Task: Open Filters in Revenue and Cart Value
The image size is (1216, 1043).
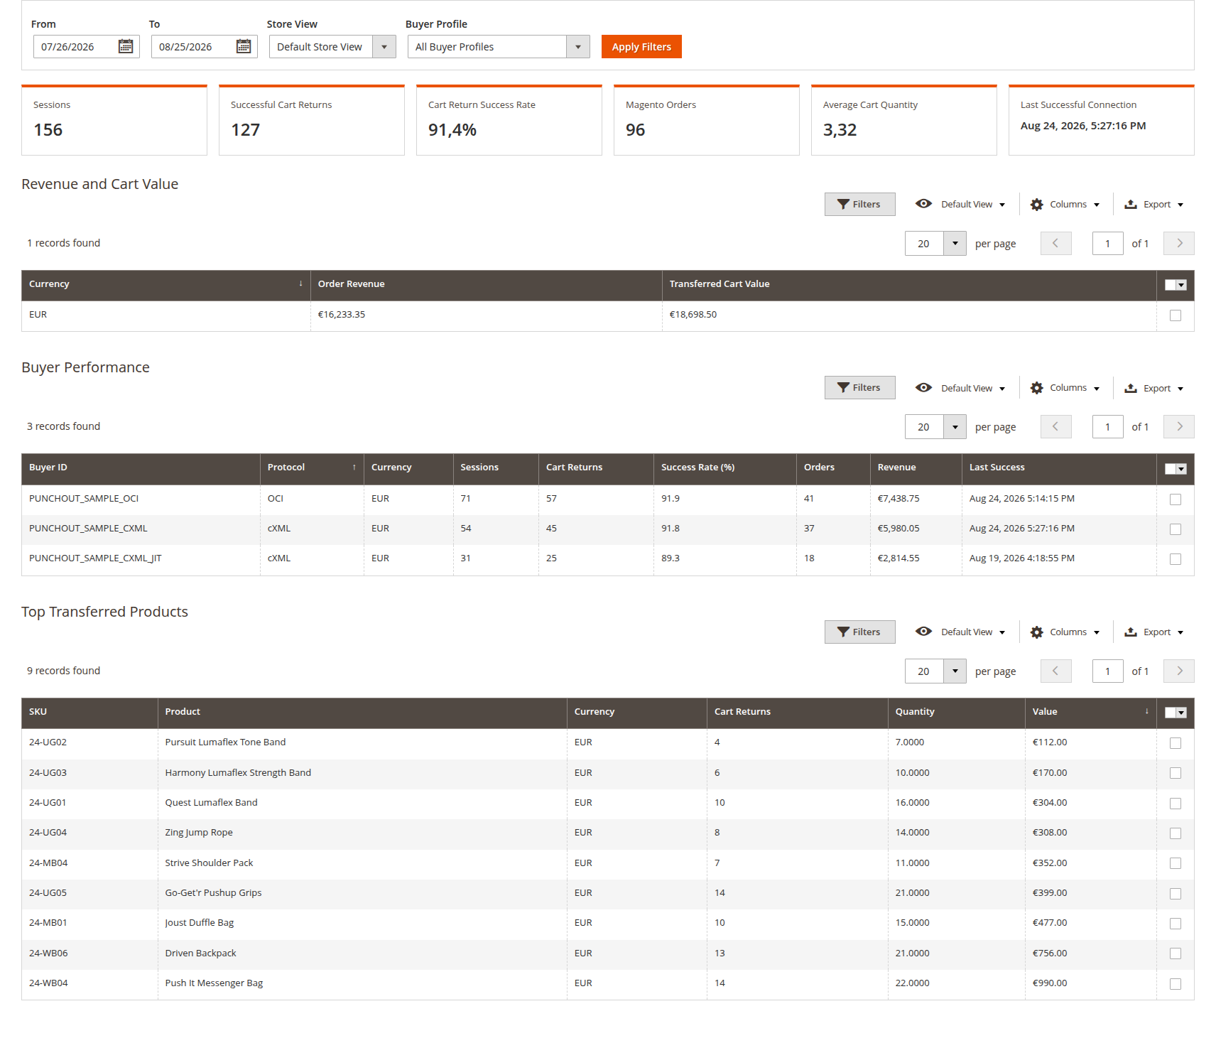Action: pos(859,205)
